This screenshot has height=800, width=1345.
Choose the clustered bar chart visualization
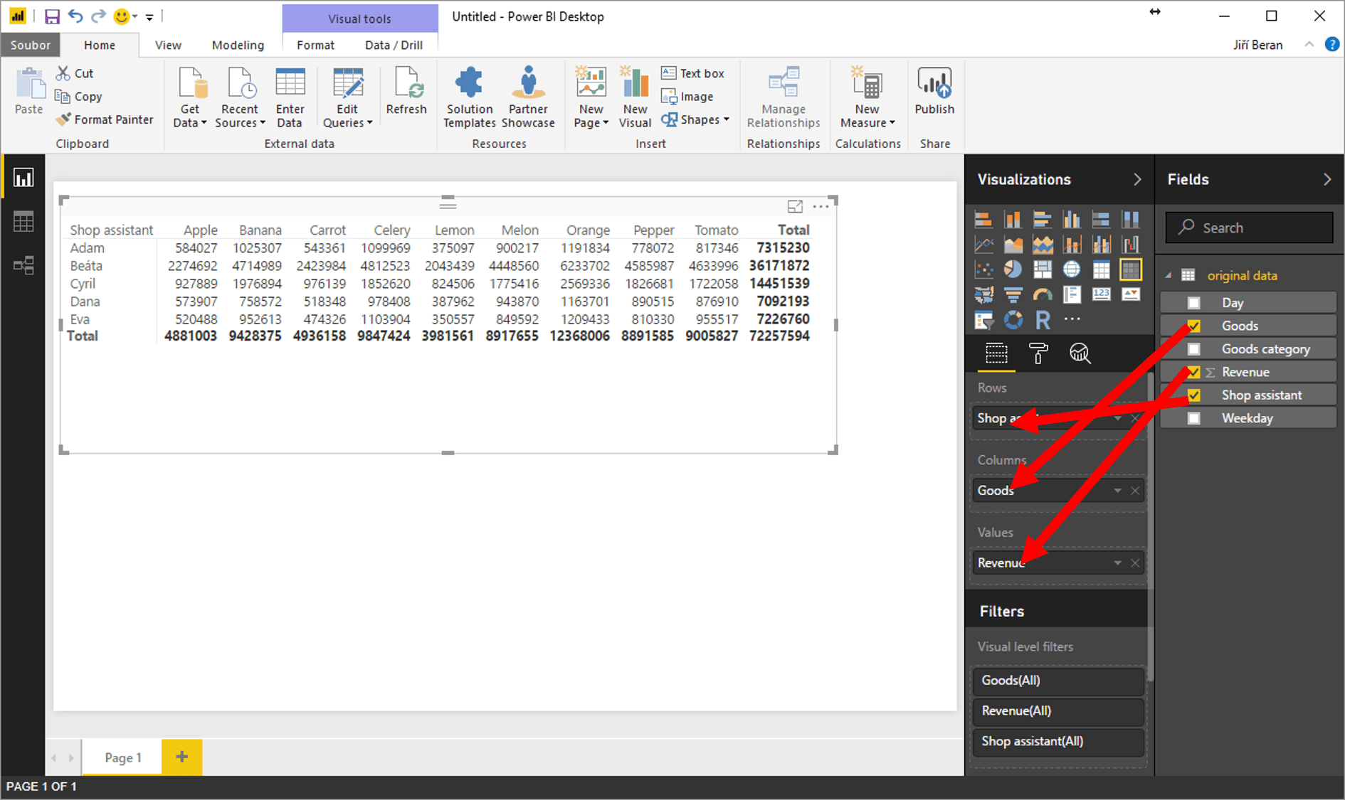point(1042,220)
